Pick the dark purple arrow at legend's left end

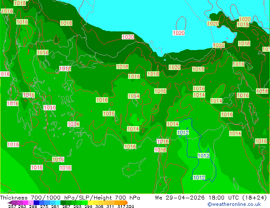coord(10,202)
